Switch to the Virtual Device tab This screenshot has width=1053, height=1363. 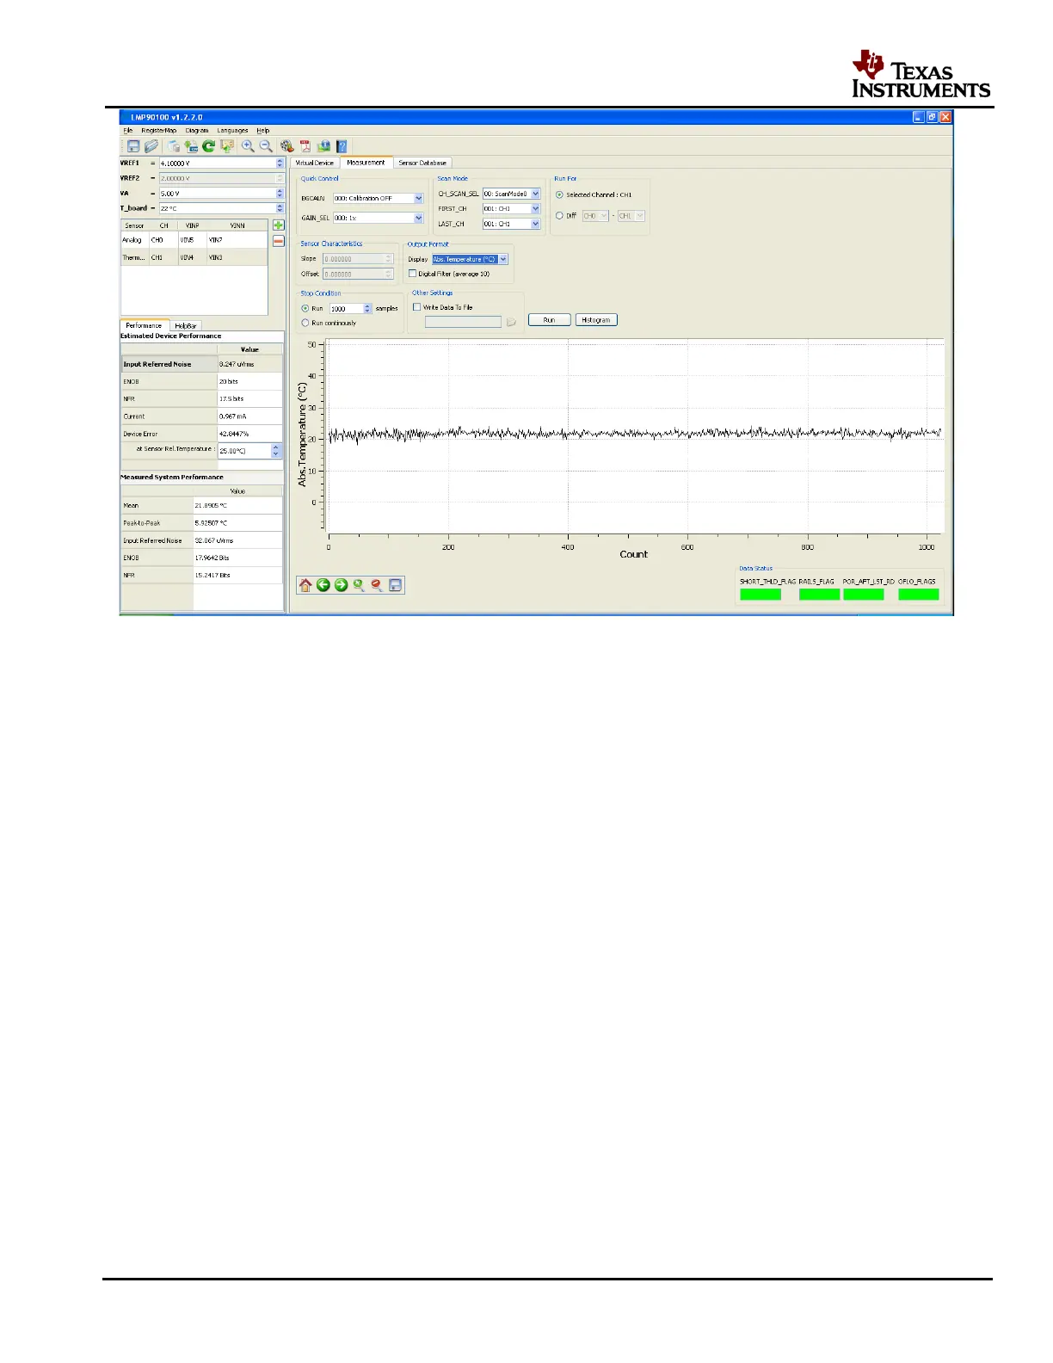[315, 163]
